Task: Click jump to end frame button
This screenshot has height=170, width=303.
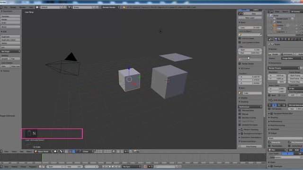Action: [x=119, y=167]
